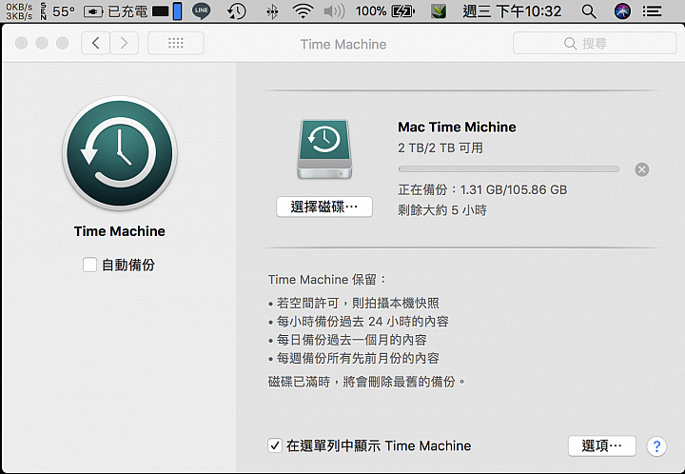
Task: Click the Time Machine window title
Action: 343,44
